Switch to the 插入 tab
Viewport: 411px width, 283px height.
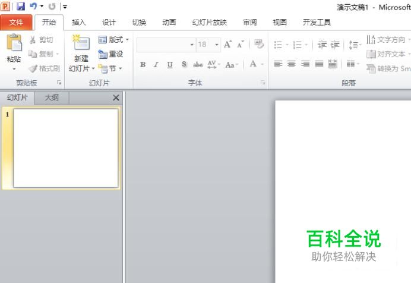(79, 23)
